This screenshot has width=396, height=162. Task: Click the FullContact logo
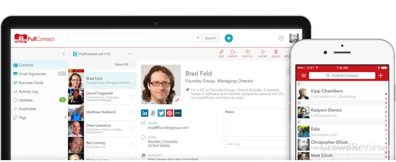coord(34,38)
